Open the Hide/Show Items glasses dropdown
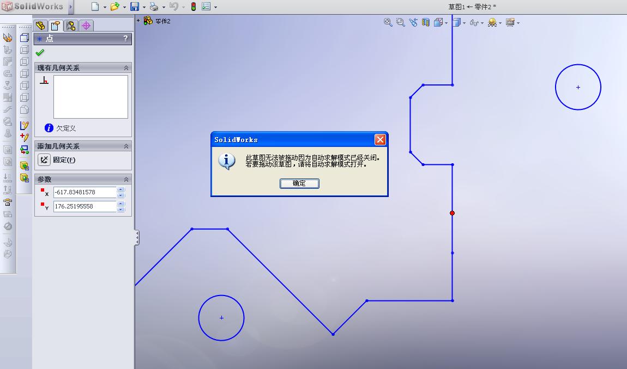This screenshot has width=627, height=369. click(x=482, y=23)
